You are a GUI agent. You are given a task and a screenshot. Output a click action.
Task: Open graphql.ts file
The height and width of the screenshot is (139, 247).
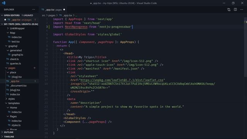17,55
